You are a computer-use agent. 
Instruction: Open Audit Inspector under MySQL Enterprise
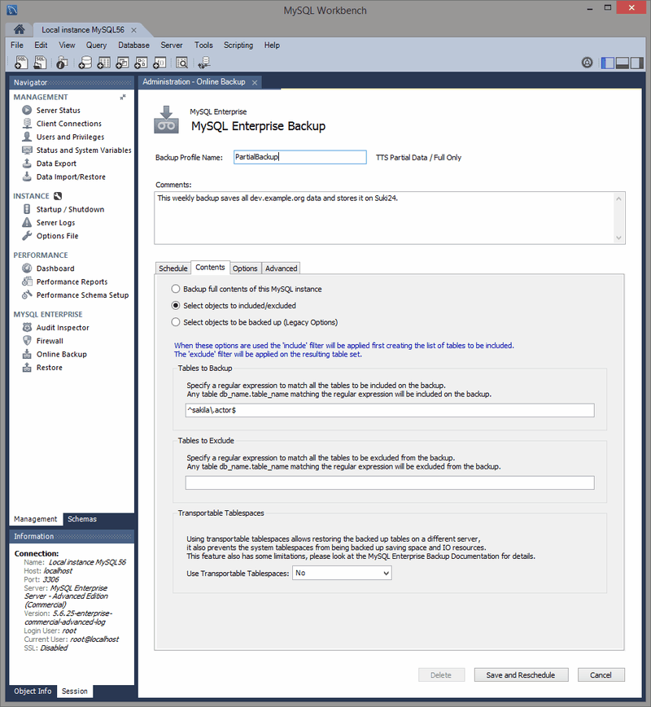click(63, 327)
